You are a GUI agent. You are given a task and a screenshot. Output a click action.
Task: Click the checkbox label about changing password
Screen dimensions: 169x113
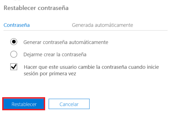tap(91, 67)
